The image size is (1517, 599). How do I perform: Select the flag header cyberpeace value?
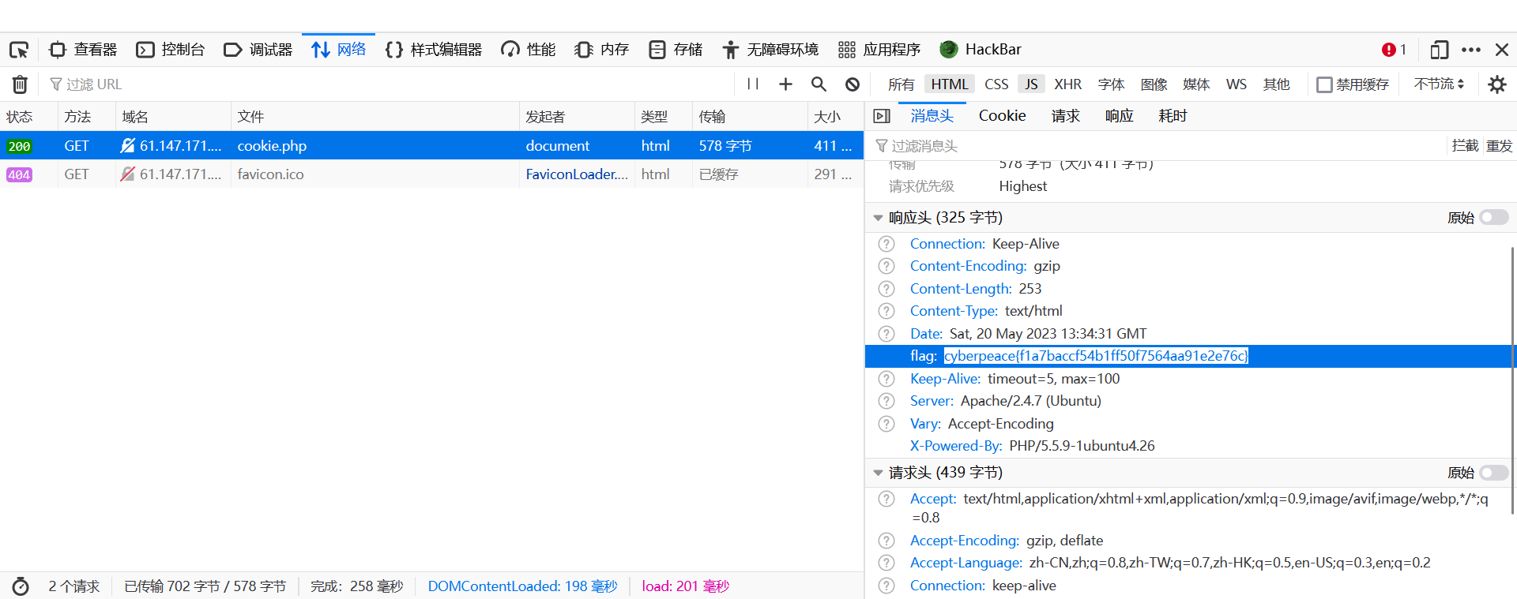[x=1096, y=356]
